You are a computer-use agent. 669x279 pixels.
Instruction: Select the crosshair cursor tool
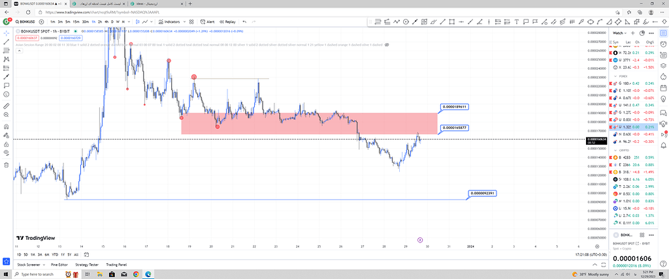pyautogui.click(x=7, y=32)
